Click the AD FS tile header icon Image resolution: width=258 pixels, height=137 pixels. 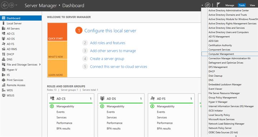[x=153, y=98]
